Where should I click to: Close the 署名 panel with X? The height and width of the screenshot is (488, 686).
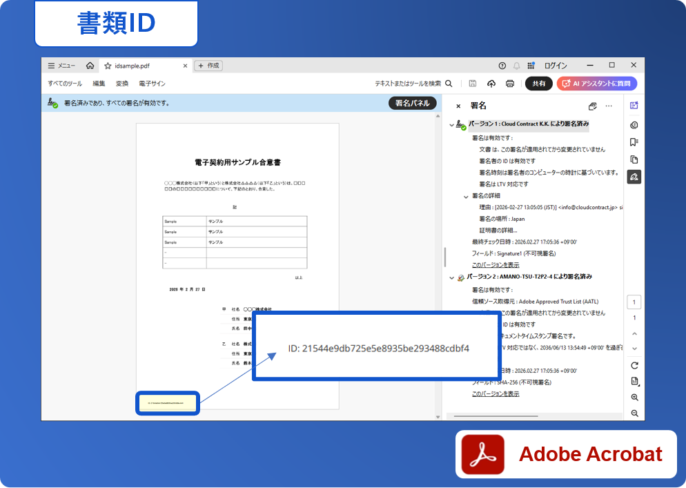coord(458,106)
